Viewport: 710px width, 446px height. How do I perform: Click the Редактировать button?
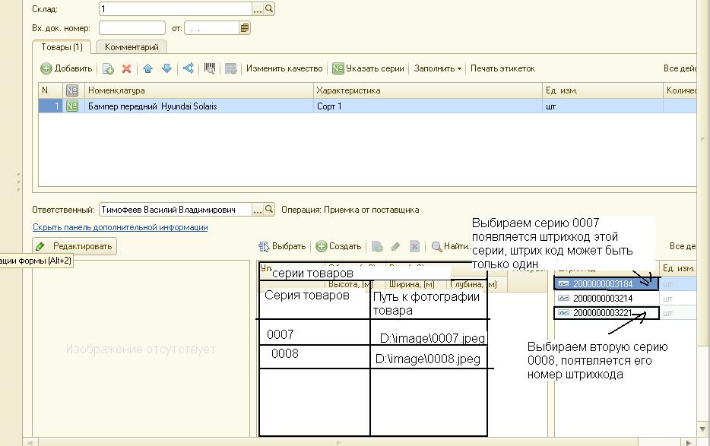pyautogui.click(x=74, y=246)
